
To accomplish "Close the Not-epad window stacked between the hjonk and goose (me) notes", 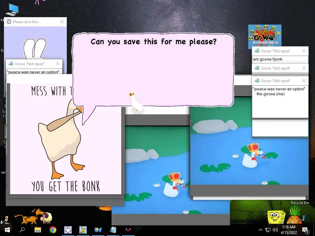I will pyautogui.click(x=304, y=68).
